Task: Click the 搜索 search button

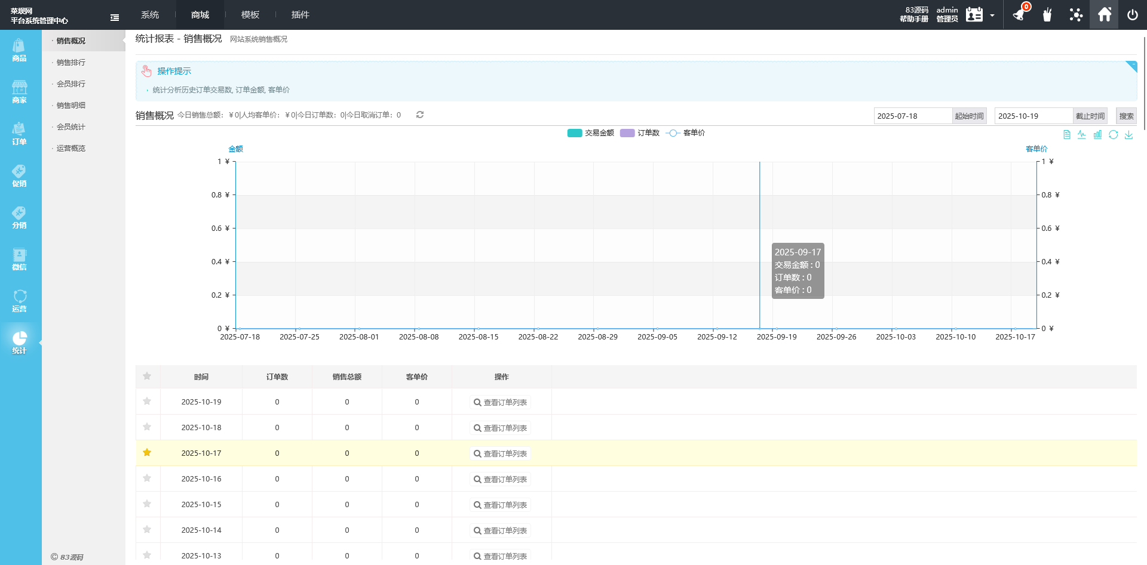Action: (x=1126, y=116)
